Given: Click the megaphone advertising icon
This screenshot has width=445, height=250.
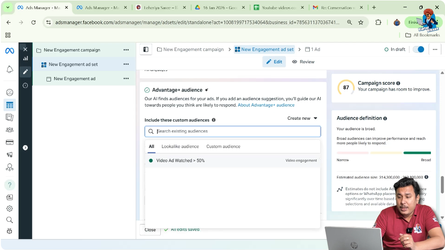Looking at the screenshot, I should click(10, 155).
